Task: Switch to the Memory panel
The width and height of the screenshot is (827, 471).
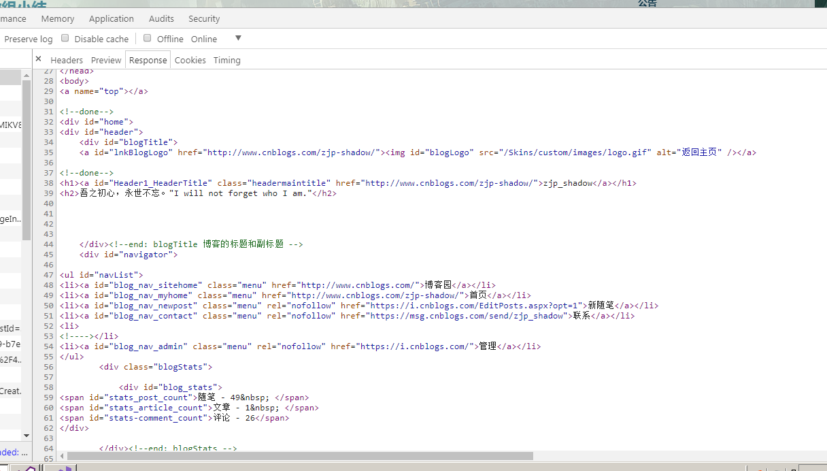Action: (58, 18)
